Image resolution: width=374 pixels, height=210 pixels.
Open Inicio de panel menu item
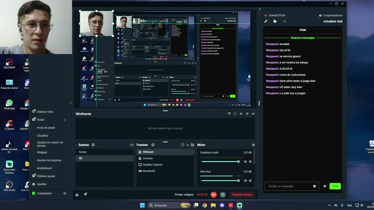(x=46, y=128)
